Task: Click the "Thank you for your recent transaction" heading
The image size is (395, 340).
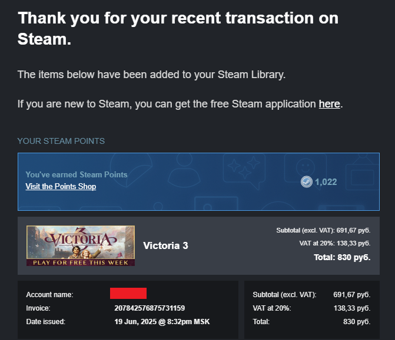Action: point(178,28)
